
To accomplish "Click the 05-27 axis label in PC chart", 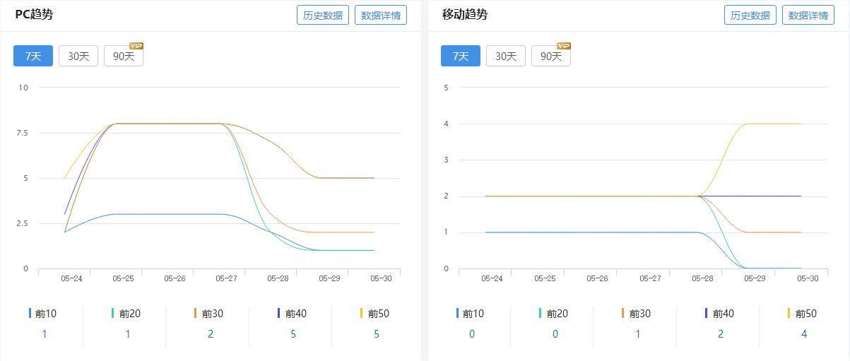I will tap(226, 278).
